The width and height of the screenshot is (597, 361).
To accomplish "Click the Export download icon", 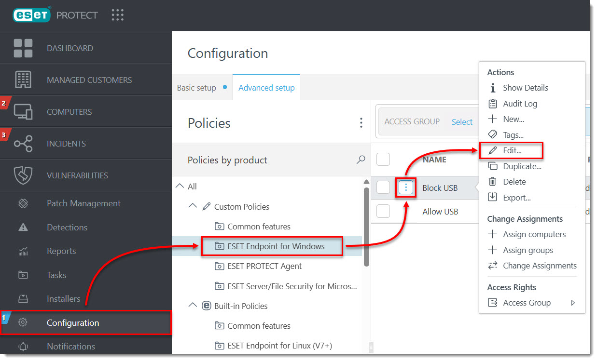I will (x=493, y=197).
